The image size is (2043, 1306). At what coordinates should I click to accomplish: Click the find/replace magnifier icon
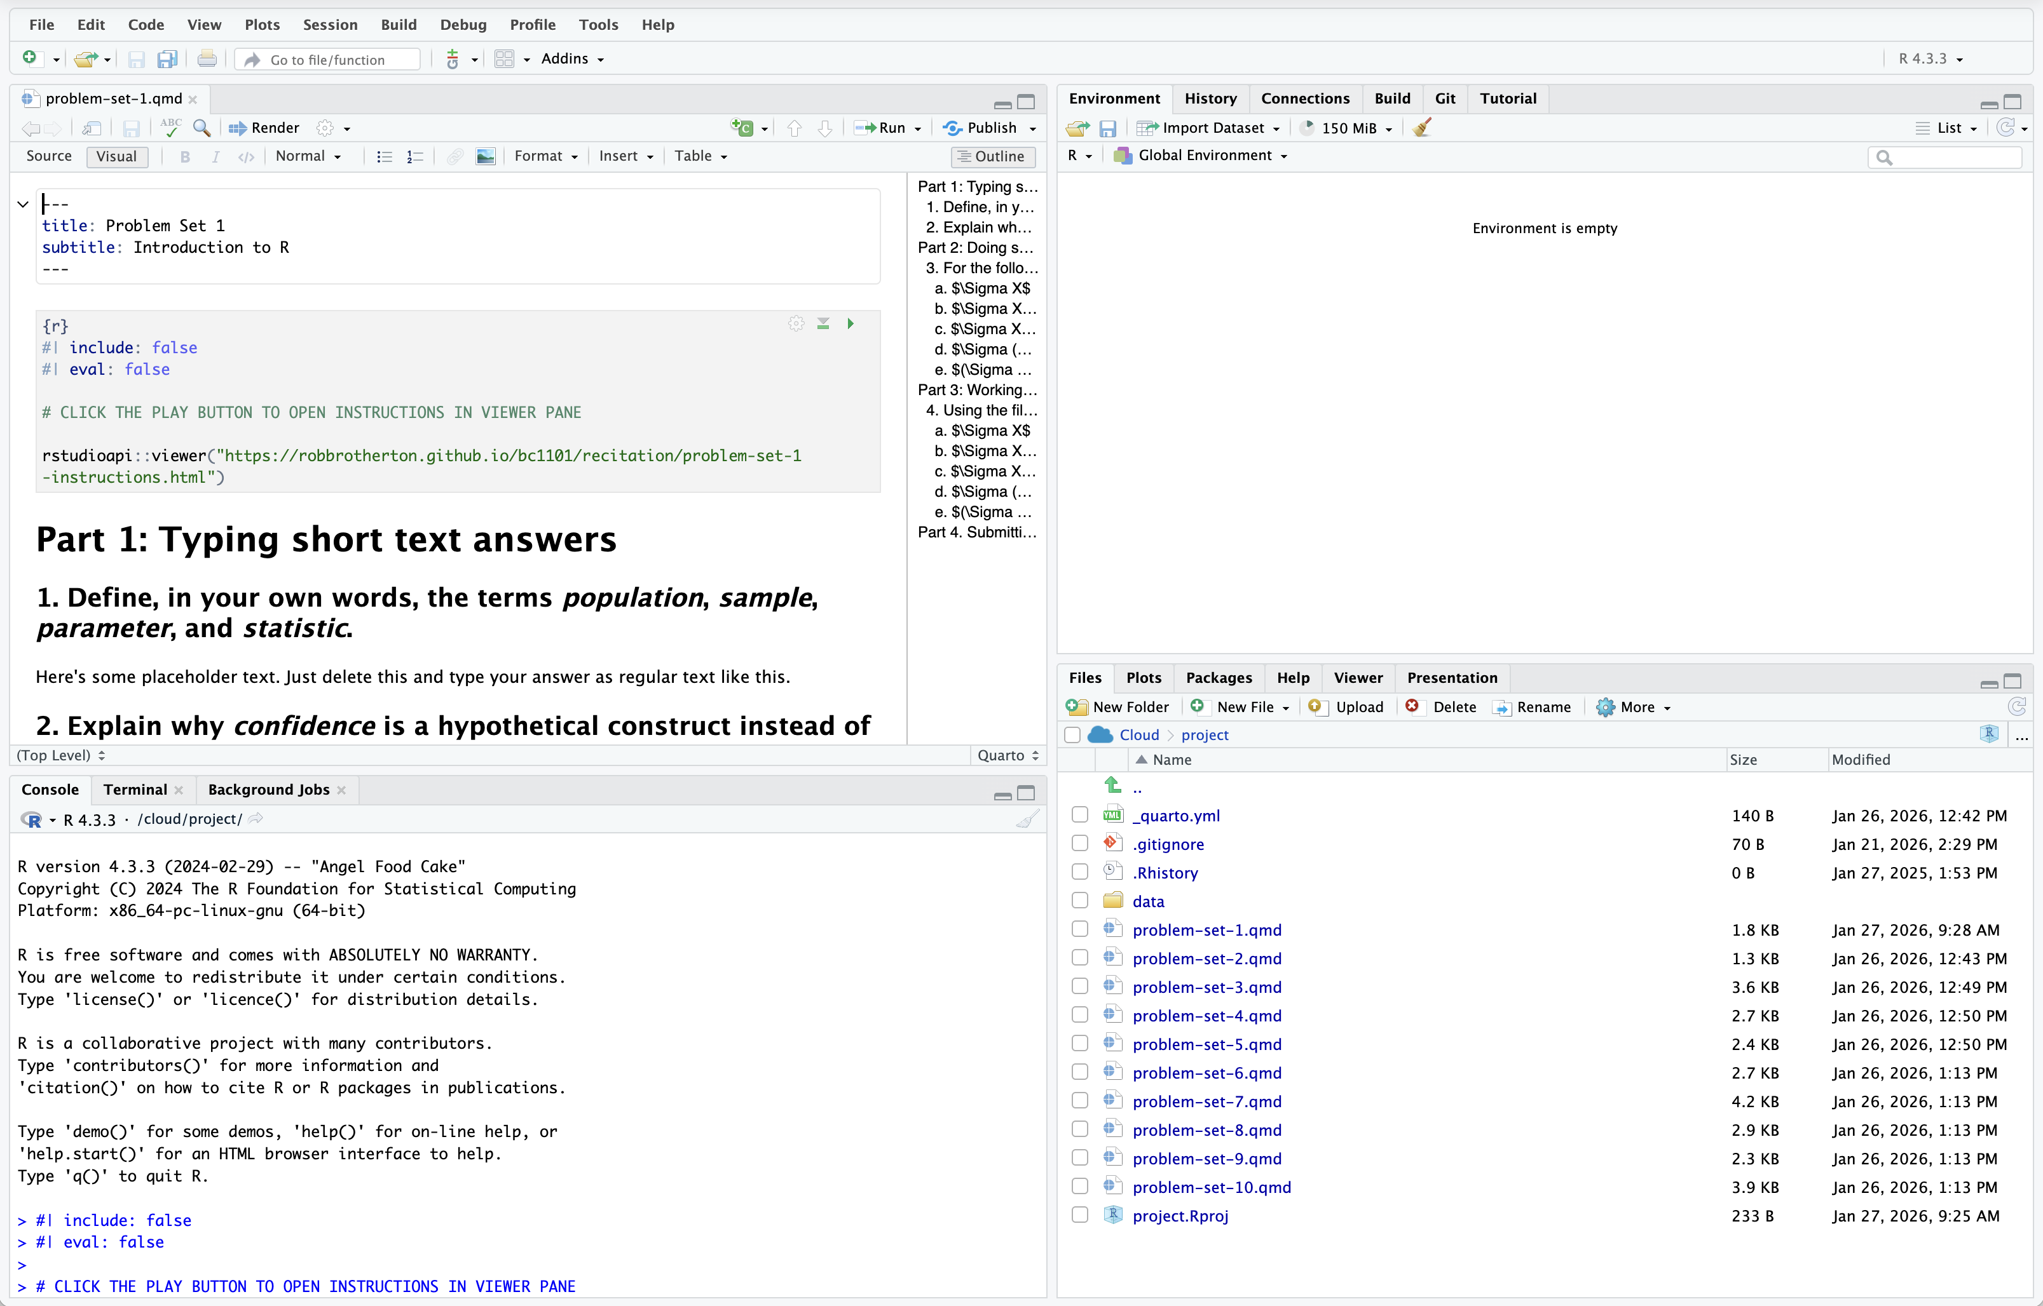click(202, 128)
